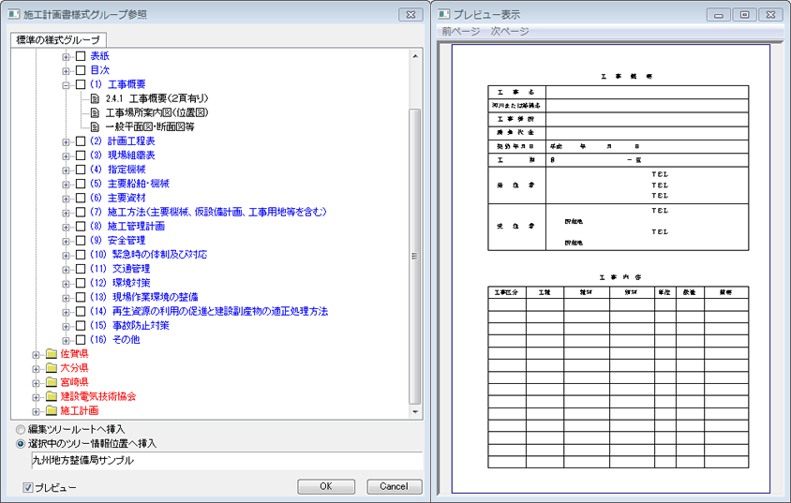This screenshot has width=791, height=503.
Task: Click the 施工計画 folder icon
Action: pyautogui.click(x=51, y=410)
